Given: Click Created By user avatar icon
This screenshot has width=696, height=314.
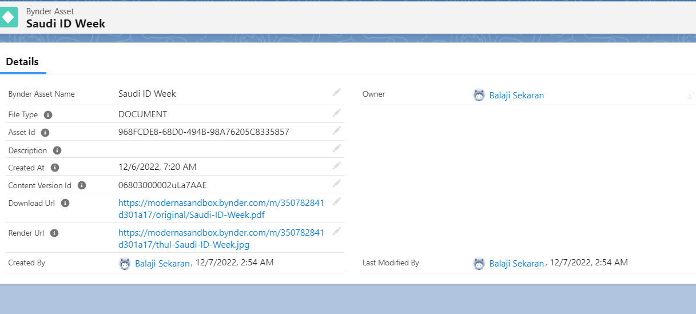Looking at the screenshot, I should [125, 264].
